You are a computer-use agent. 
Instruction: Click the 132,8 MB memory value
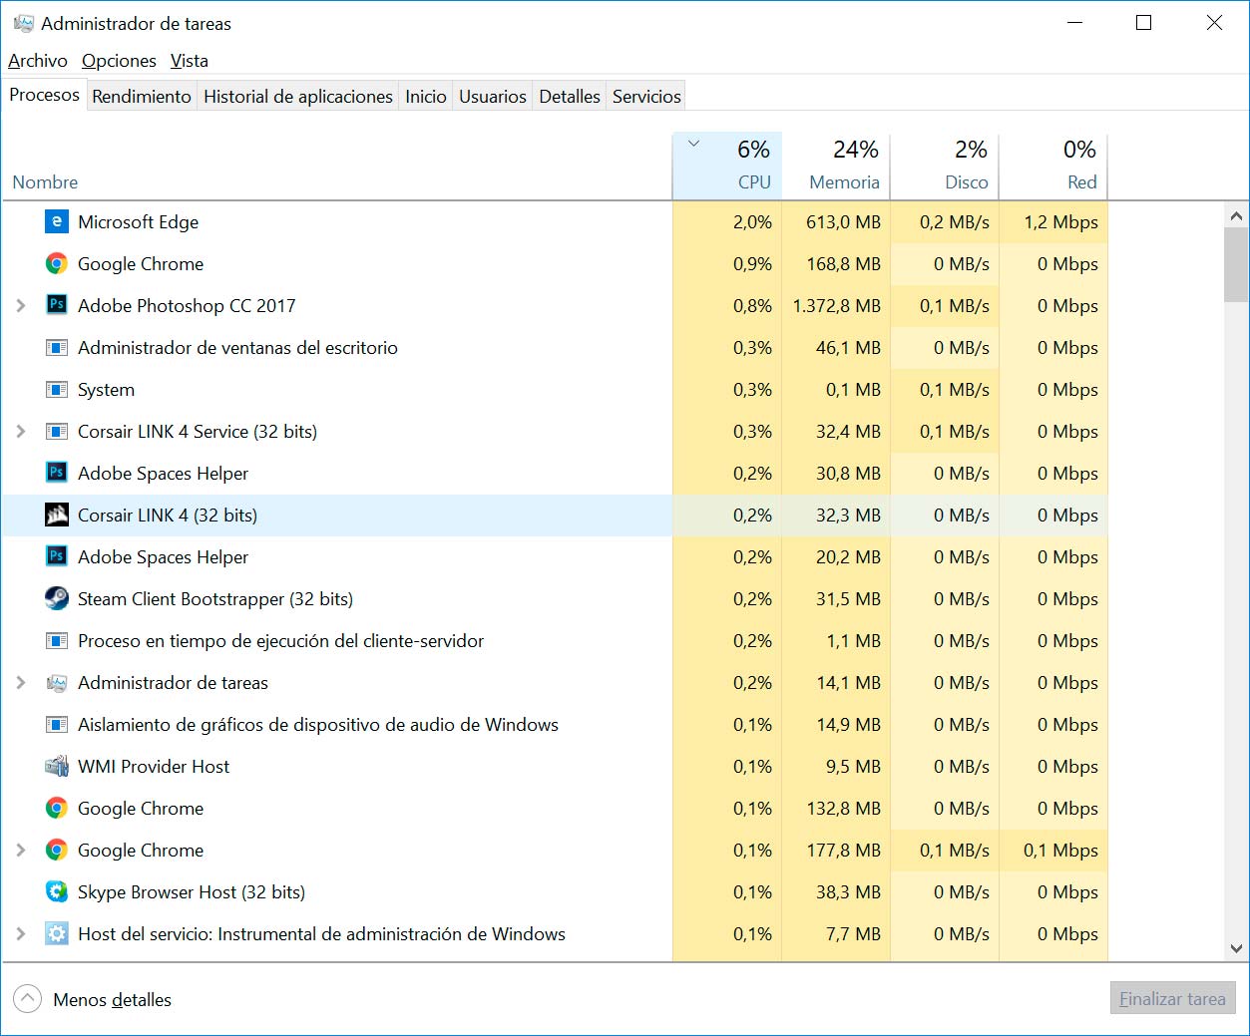tap(844, 808)
